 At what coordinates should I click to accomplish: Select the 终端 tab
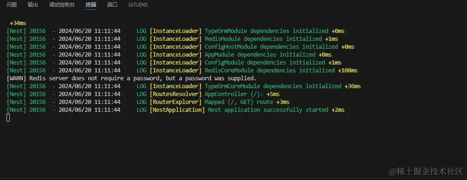(x=91, y=5)
